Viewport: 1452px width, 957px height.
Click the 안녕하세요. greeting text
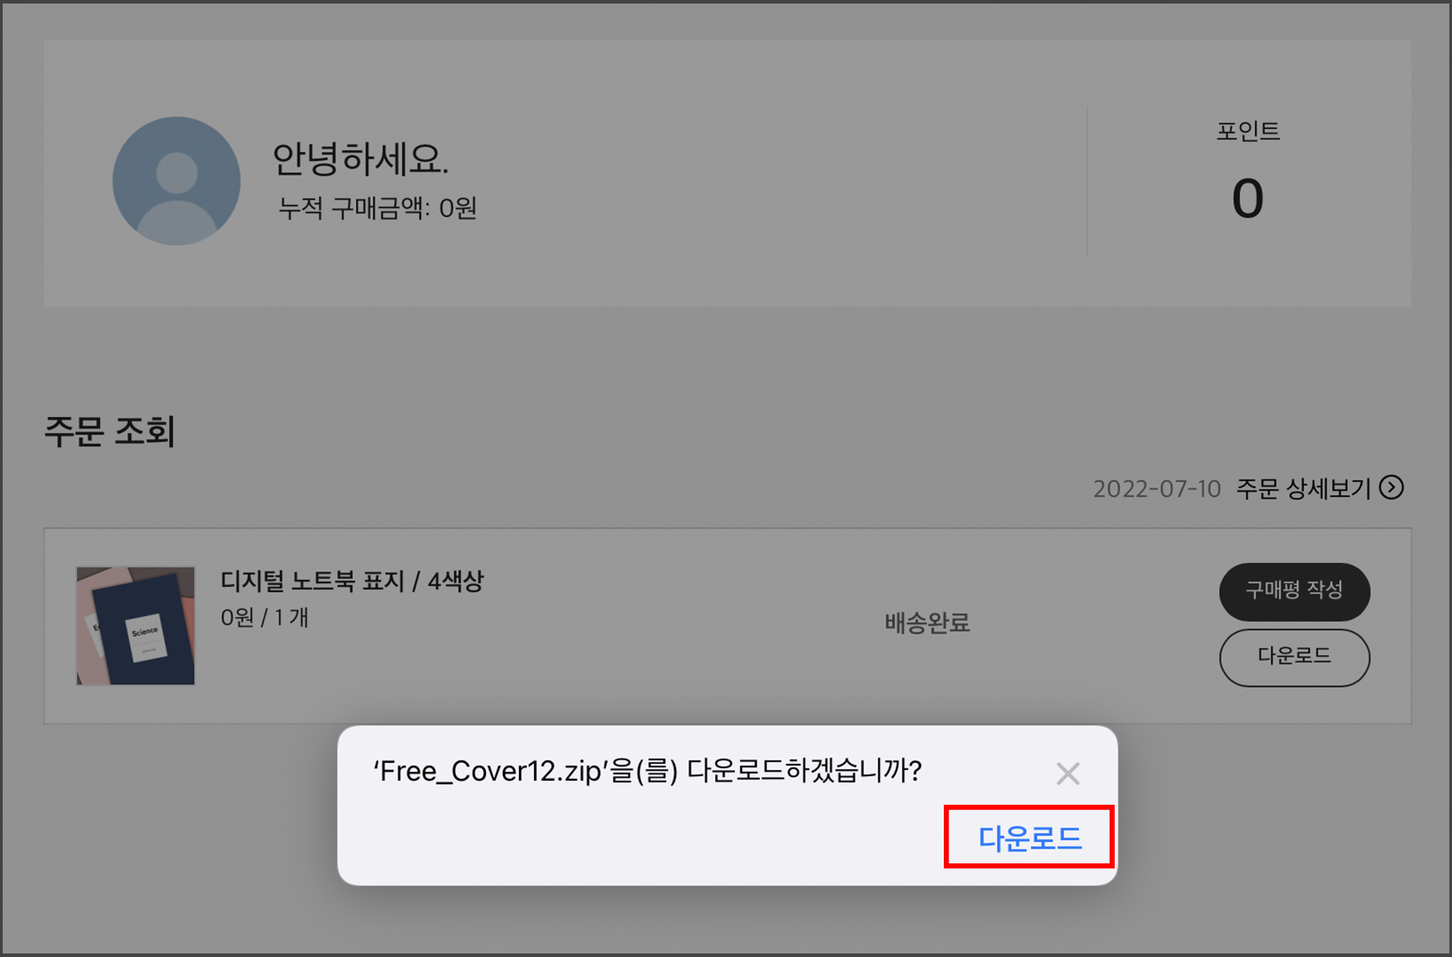(x=360, y=159)
